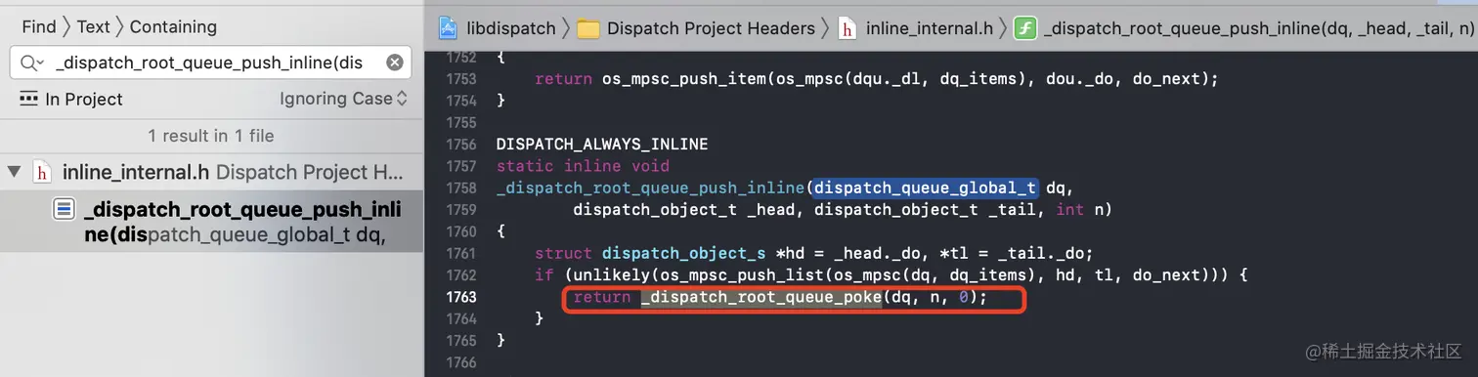The width and height of the screenshot is (1478, 377).
Task: Open the Containing match type dropdown
Action: [173, 26]
